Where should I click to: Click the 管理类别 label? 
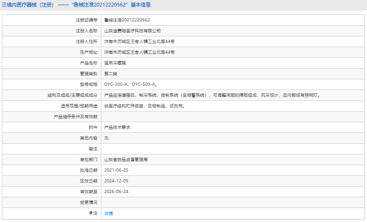coord(88,74)
